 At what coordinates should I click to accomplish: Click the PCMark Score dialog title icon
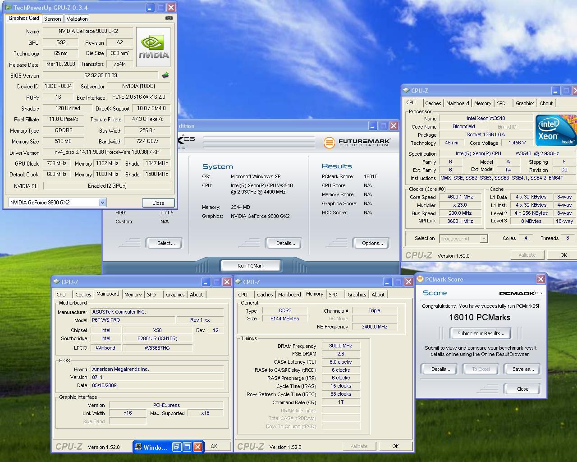(x=420, y=279)
